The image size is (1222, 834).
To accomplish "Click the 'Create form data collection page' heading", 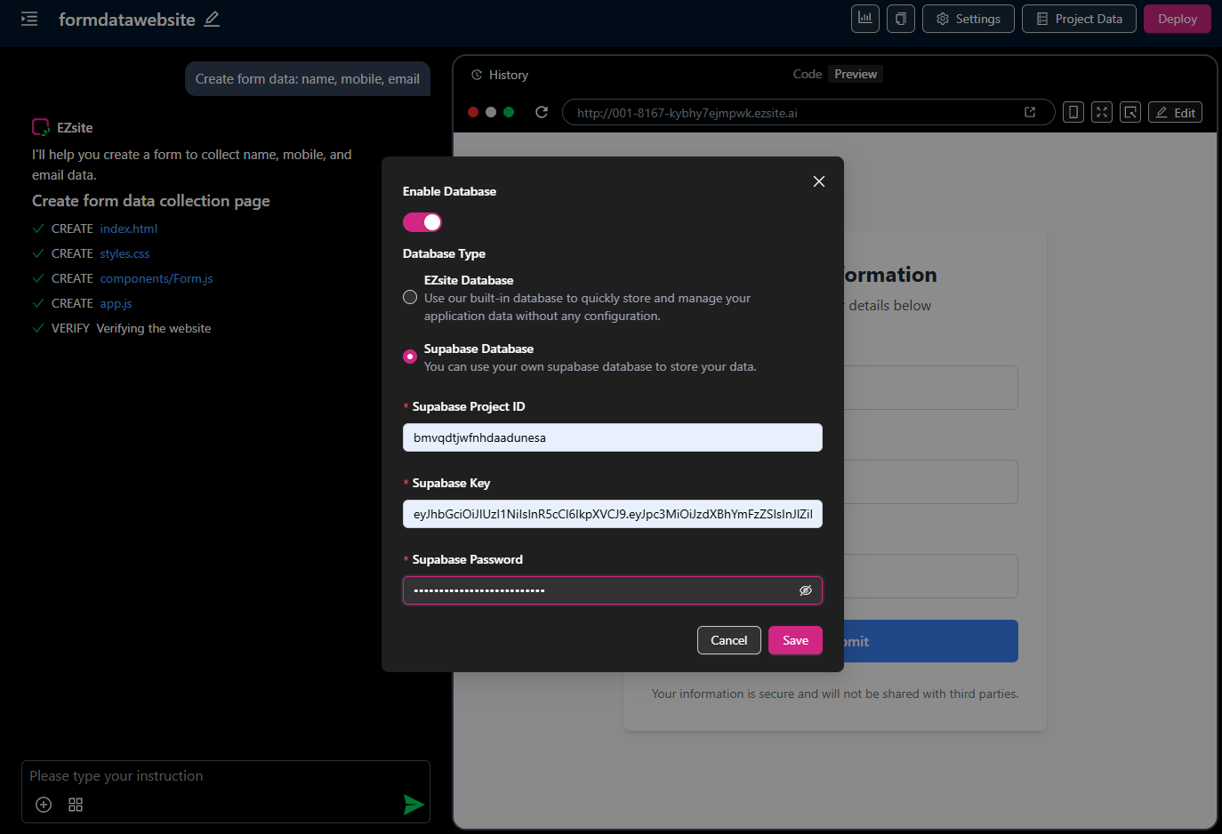I will 151,201.
